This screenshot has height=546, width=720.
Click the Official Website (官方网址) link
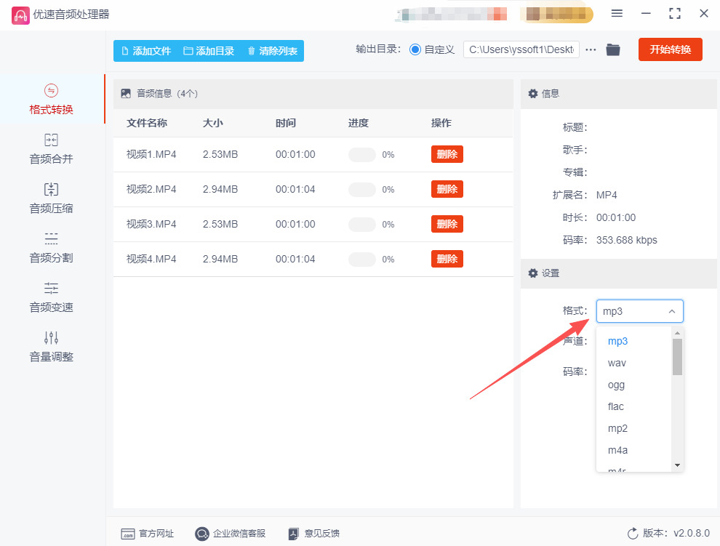coord(148,533)
